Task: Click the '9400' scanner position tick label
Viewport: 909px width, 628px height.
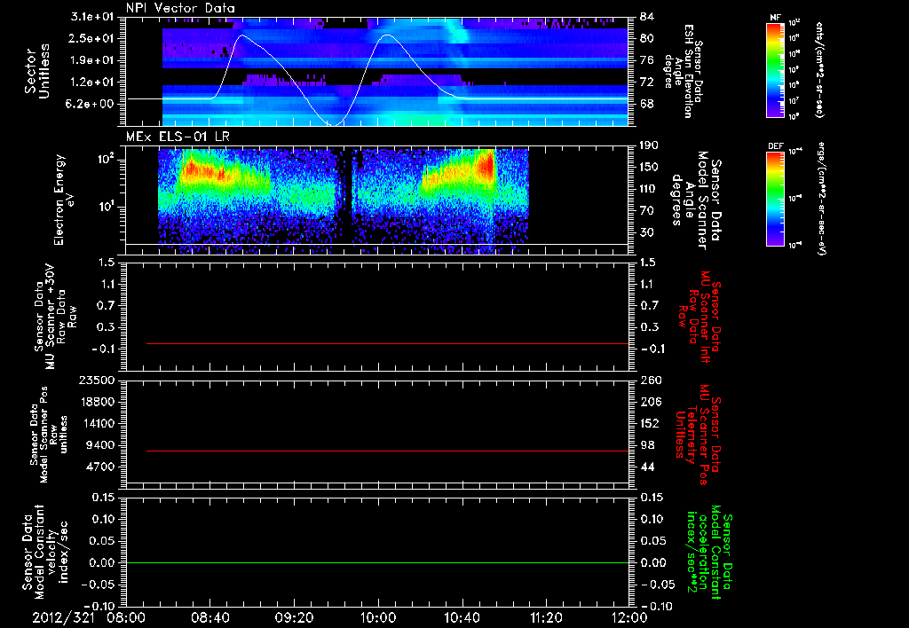Action: [100, 445]
